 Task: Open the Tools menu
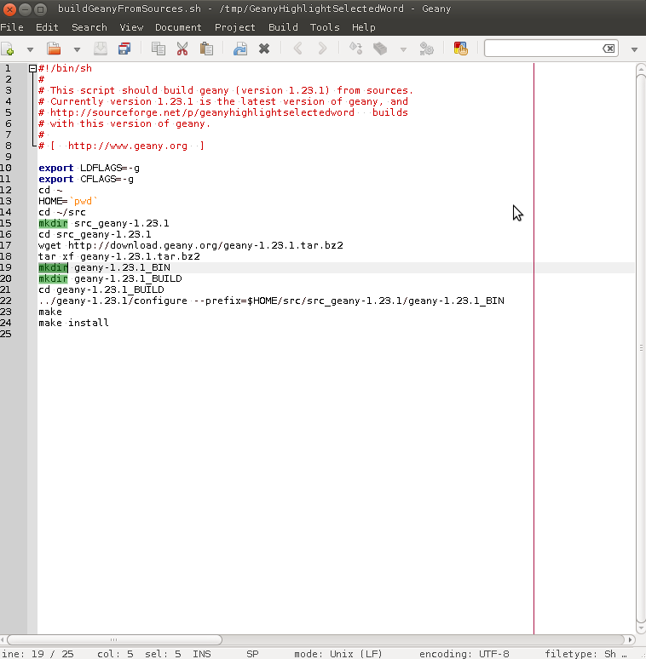(x=324, y=27)
